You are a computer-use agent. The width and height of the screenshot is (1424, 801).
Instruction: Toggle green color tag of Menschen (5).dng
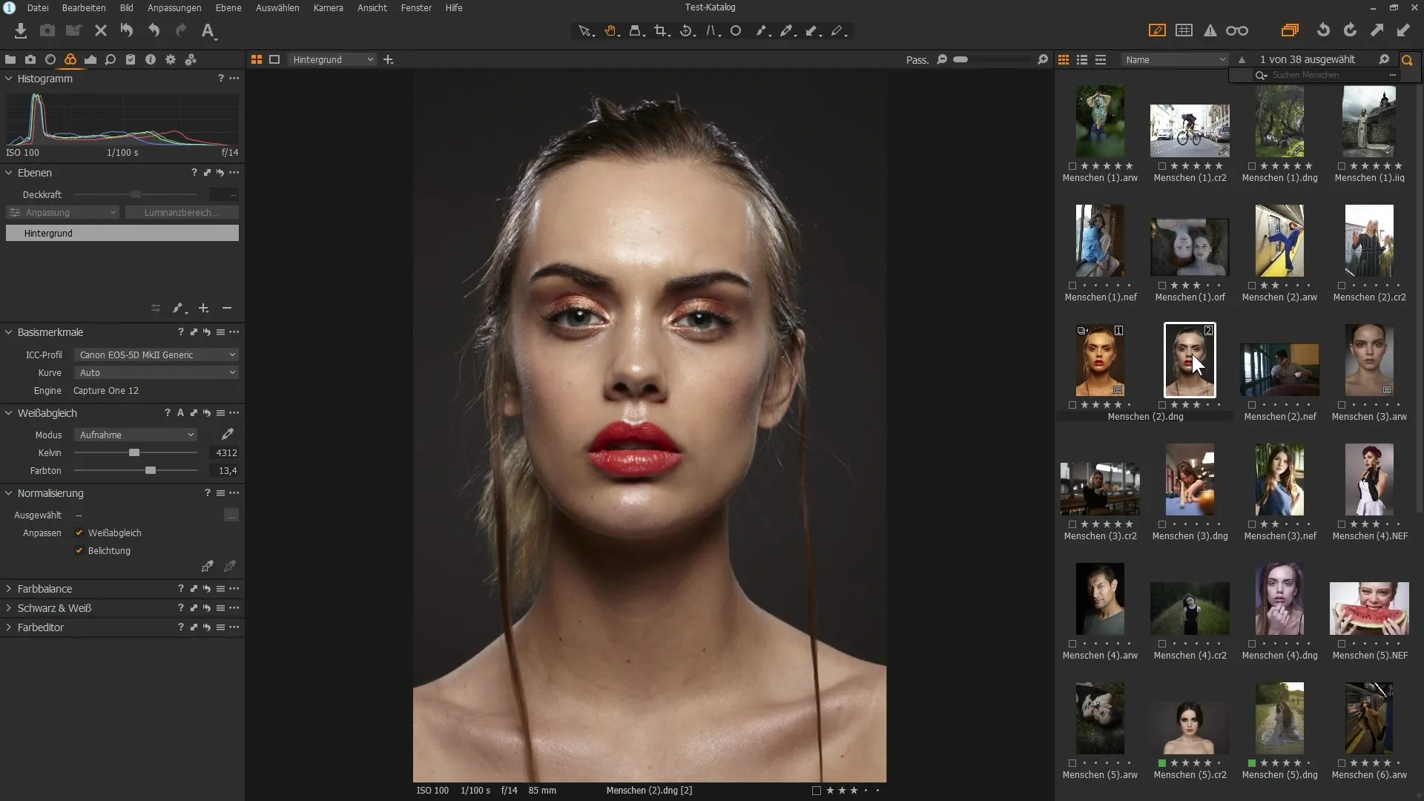click(1252, 762)
